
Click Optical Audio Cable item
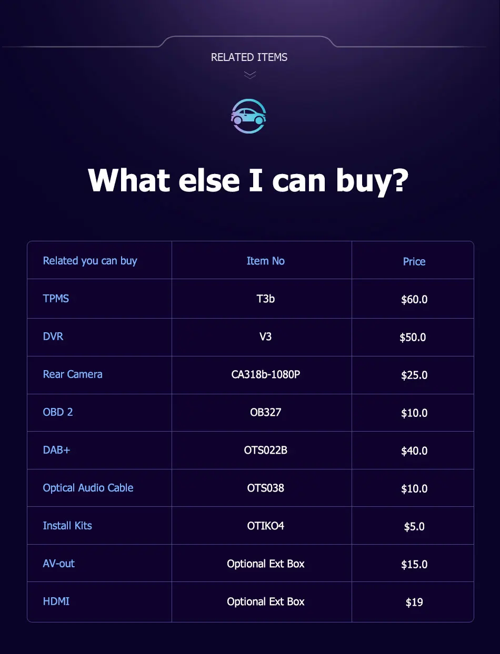(88, 488)
